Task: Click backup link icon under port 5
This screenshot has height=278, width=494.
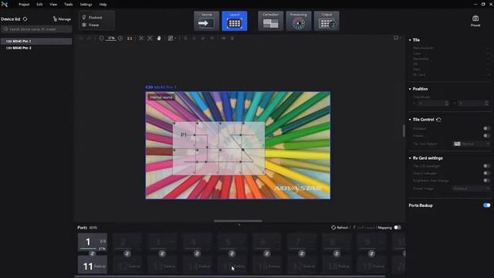Action: 232,253
